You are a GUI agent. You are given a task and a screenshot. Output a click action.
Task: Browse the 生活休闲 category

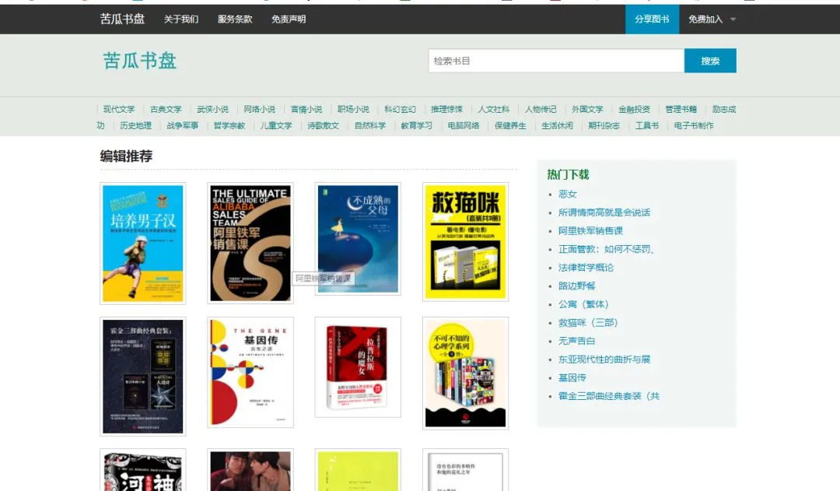[x=558, y=125]
